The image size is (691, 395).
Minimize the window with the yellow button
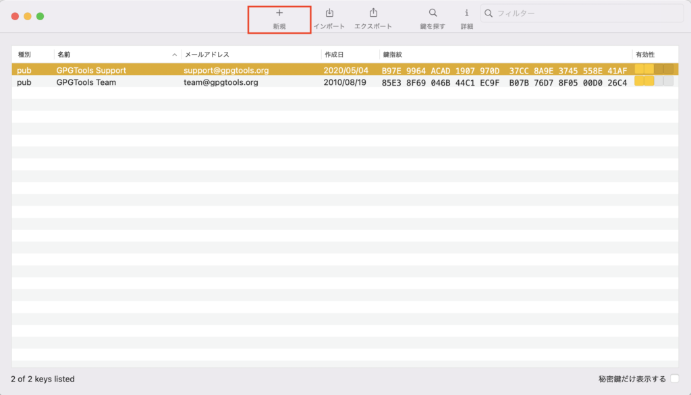tap(27, 16)
